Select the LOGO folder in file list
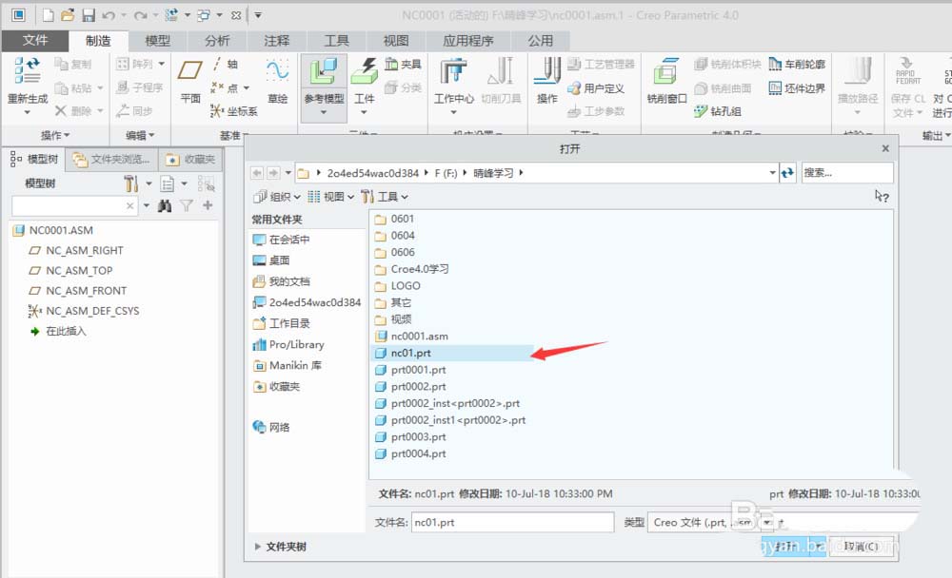Screen dimensions: 952x578 pyautogui.click(x=398, y=285)
